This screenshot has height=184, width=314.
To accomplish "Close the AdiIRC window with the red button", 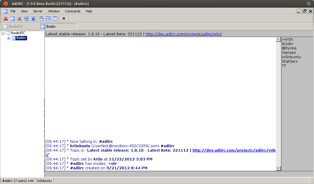I will [6, 4].
